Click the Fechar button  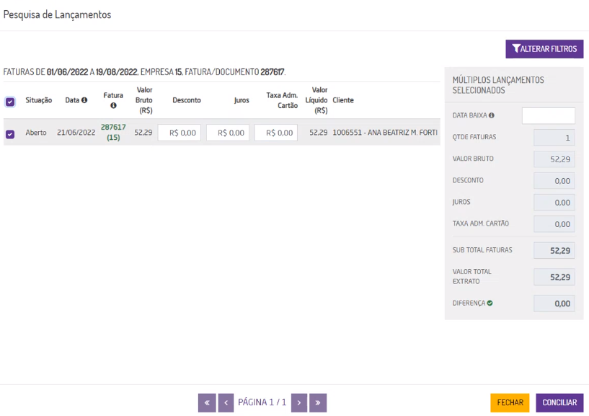510,403
